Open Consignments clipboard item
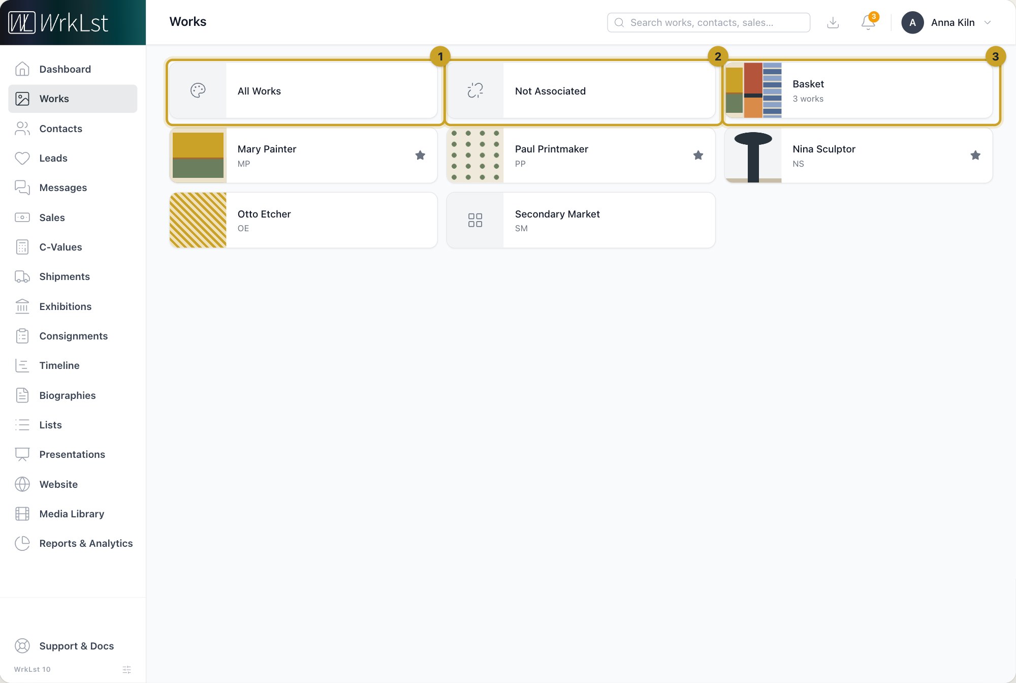This screenshot has width=1016, height=683. tap(73, 336)
